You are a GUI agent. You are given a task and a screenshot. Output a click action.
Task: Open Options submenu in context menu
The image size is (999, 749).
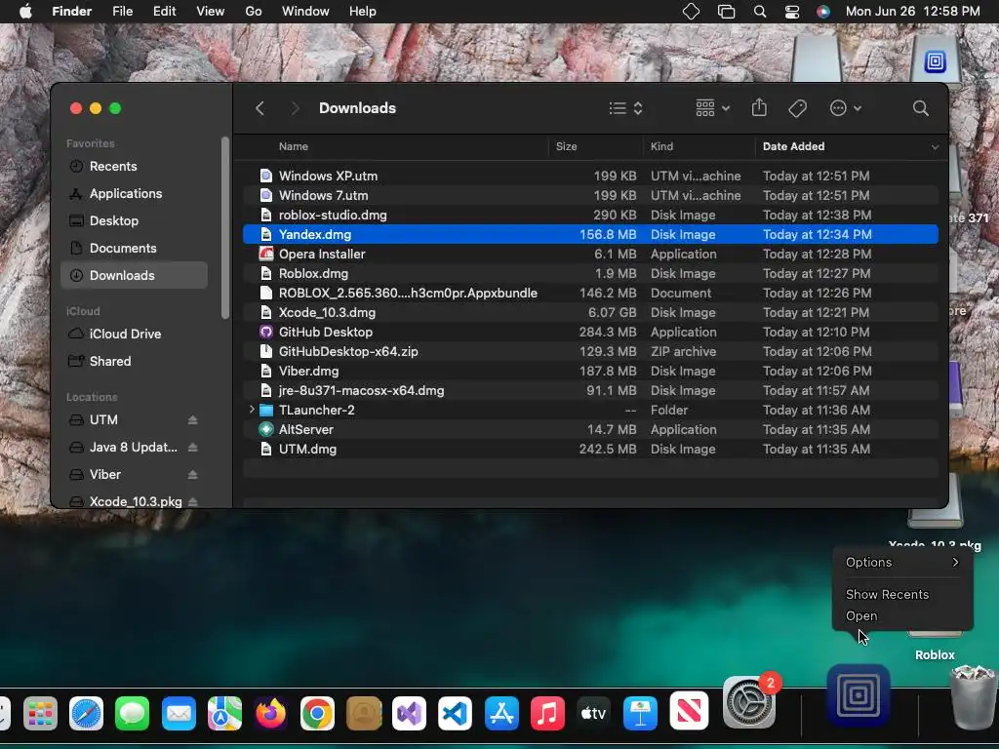tap(902, 563)
